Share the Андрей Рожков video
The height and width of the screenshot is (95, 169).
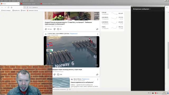click(97, 29)
